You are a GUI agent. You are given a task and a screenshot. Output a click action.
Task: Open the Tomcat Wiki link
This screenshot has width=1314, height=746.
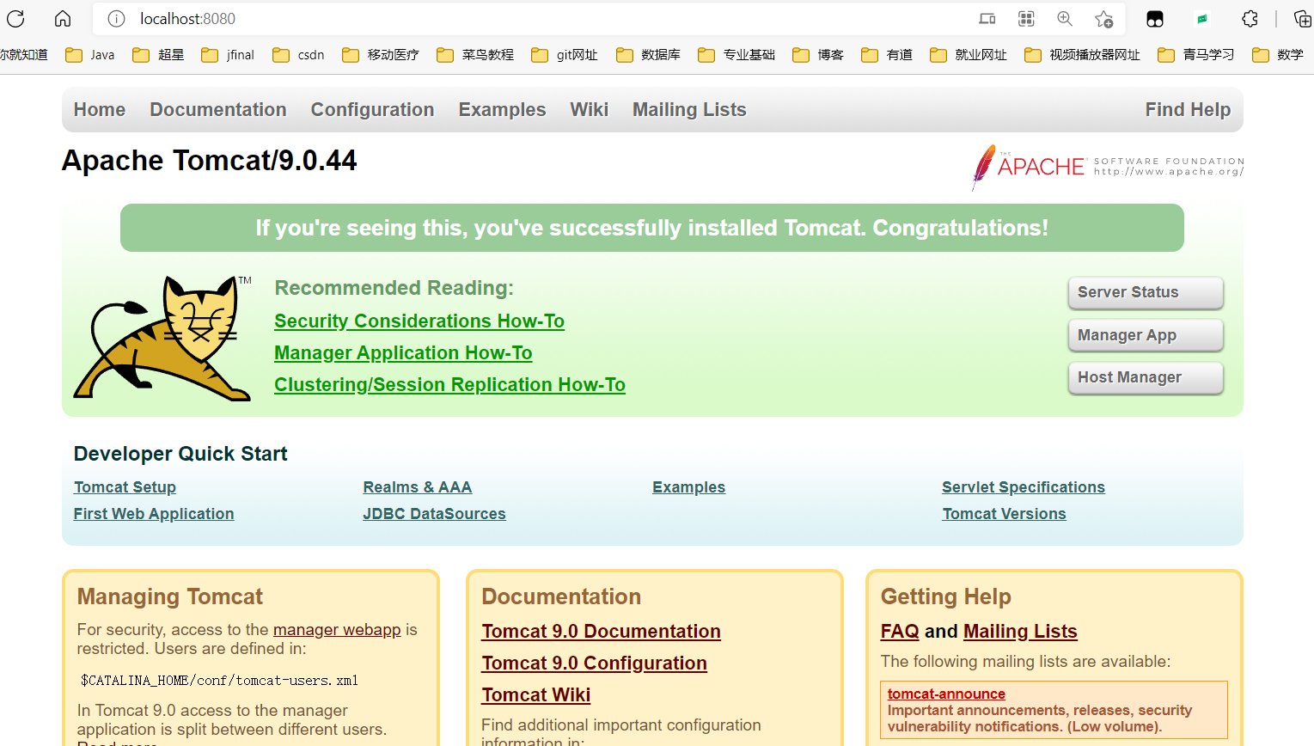(x=535, y=695)
